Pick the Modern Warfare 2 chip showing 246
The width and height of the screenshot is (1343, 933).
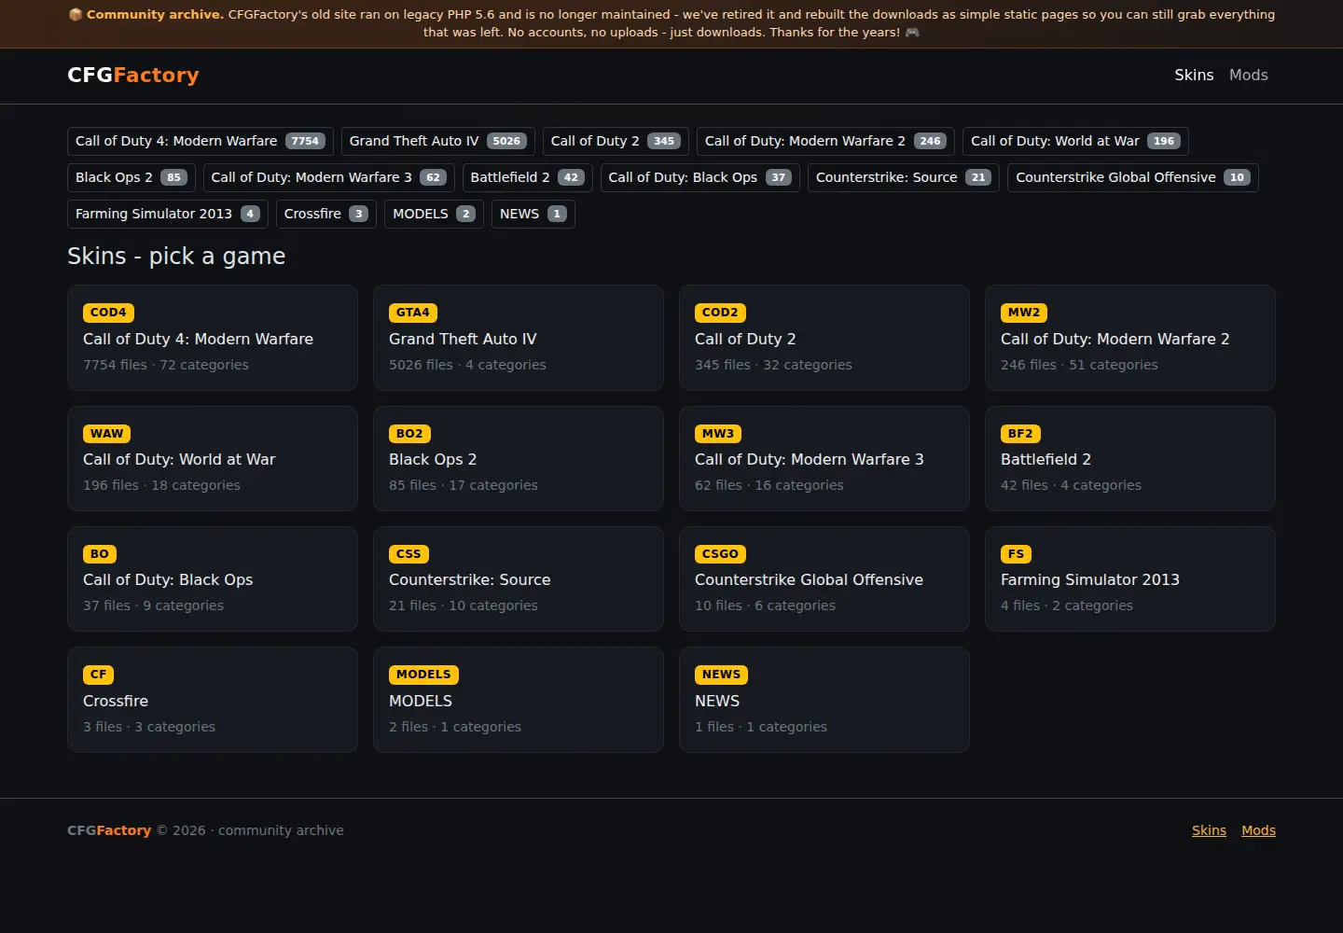tap(825, 141)
